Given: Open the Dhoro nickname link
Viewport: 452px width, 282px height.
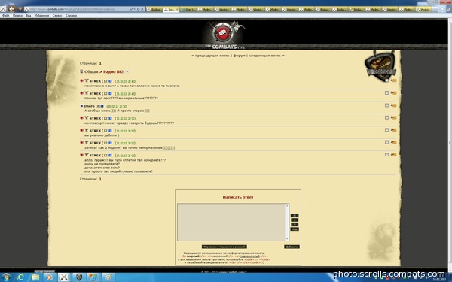Looking at the screenshot, I should (89, 106).
